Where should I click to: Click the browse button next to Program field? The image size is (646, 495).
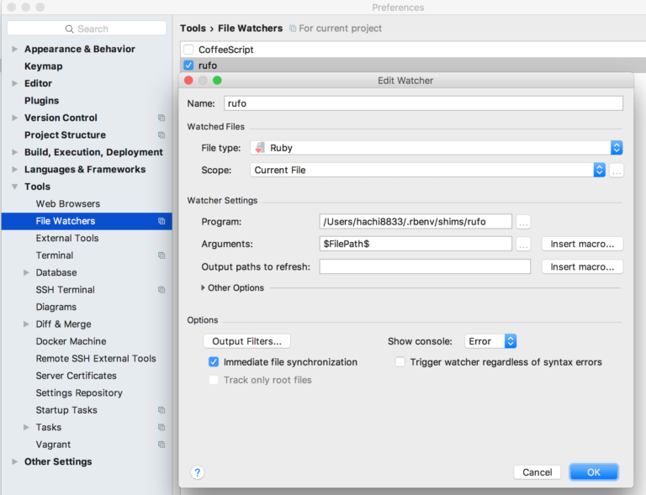(x=523, y=222)
